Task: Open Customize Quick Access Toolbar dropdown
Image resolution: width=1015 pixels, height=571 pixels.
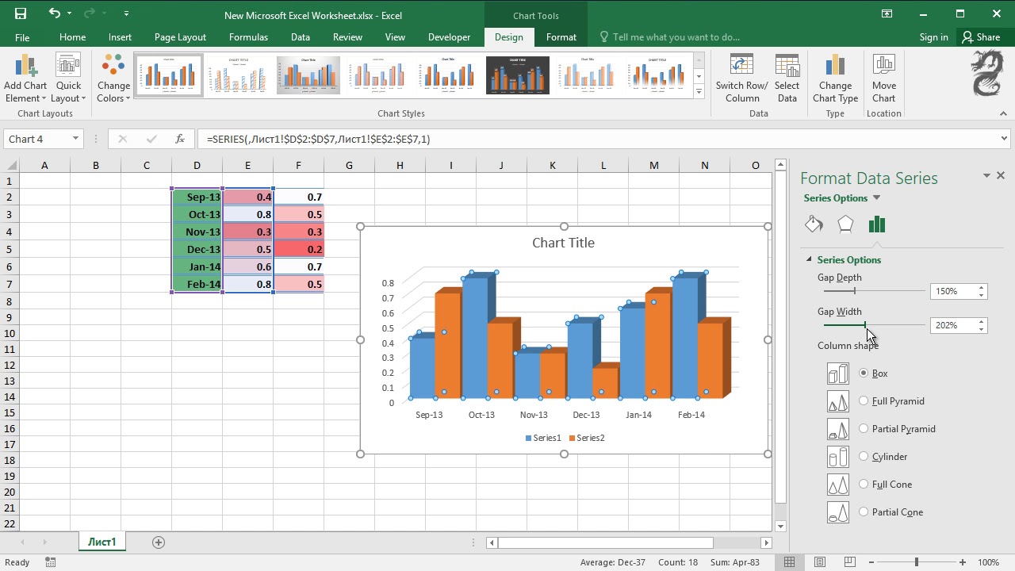Action: [x=127, y=13]
